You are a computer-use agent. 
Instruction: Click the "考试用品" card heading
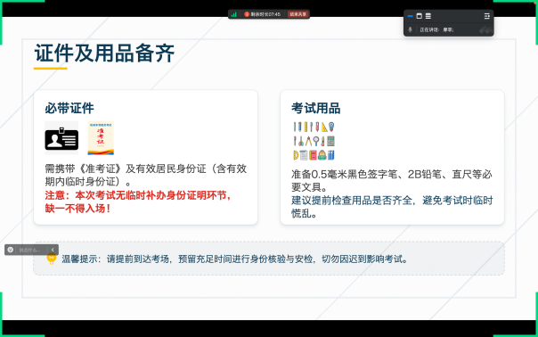tap(316, 108)
